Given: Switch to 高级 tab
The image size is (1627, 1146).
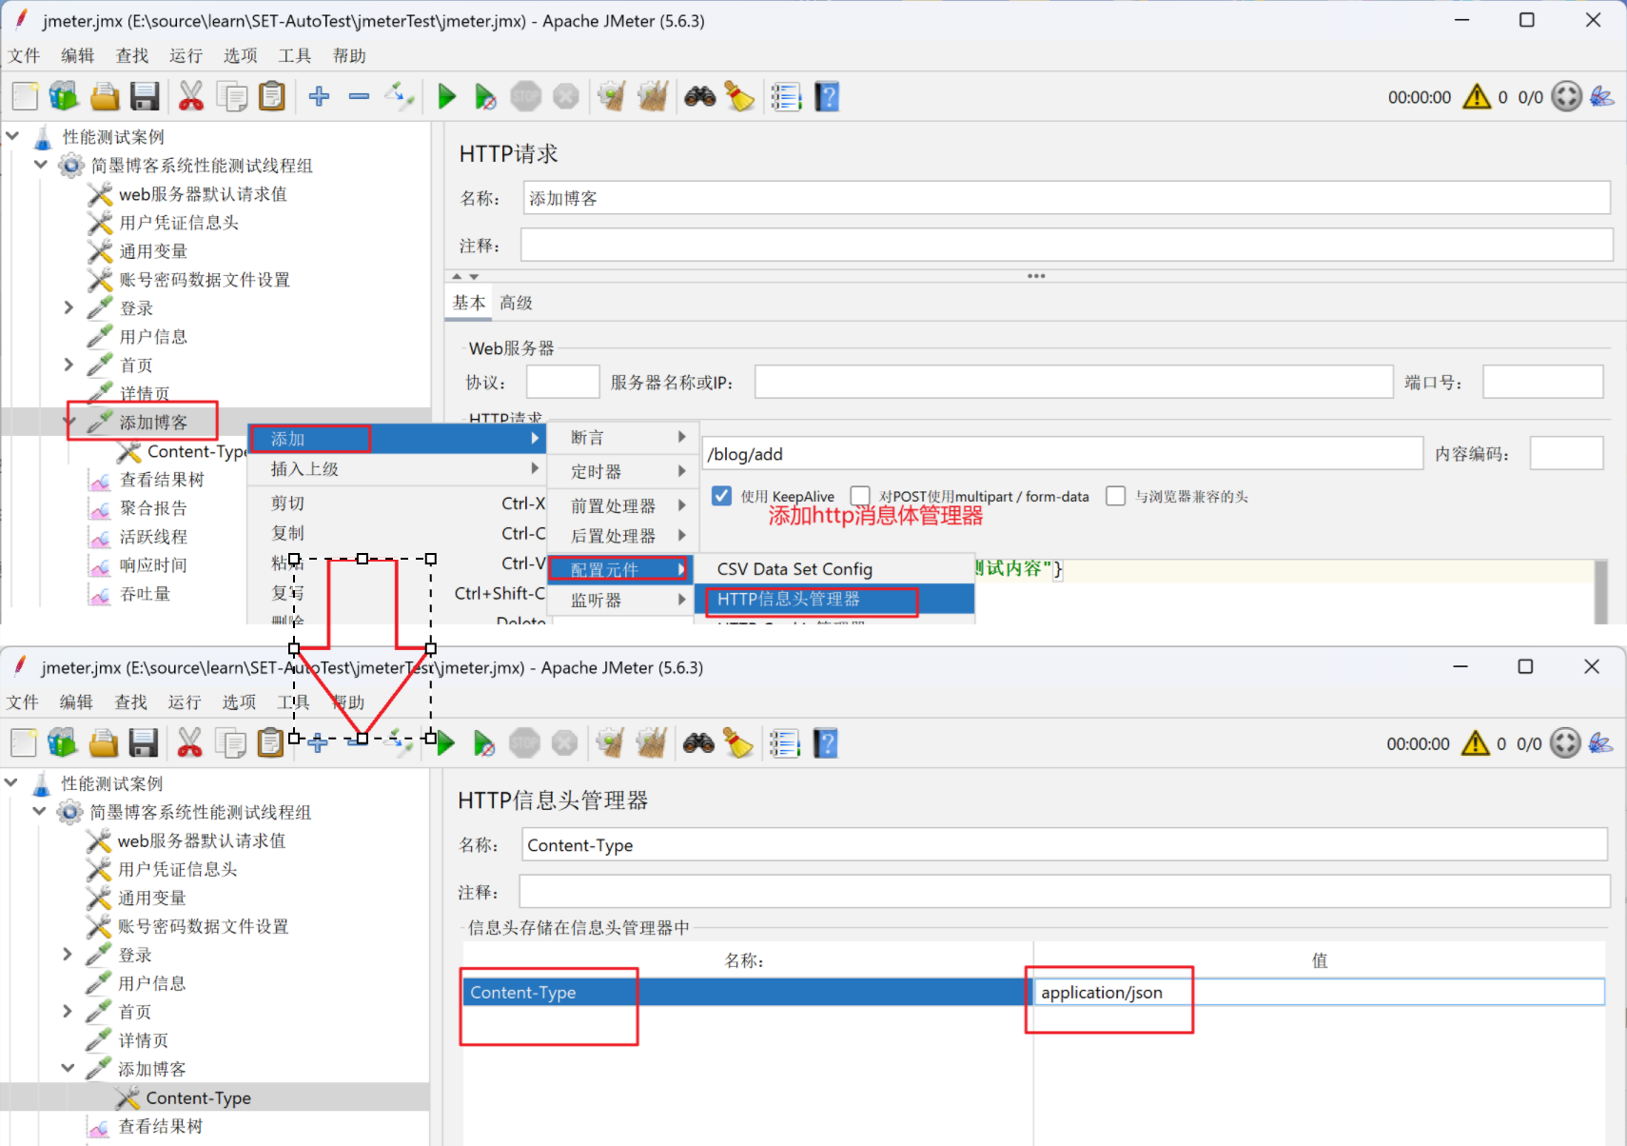Looking at the screenshot, I should pyautogui.click(x=516, y=303).
